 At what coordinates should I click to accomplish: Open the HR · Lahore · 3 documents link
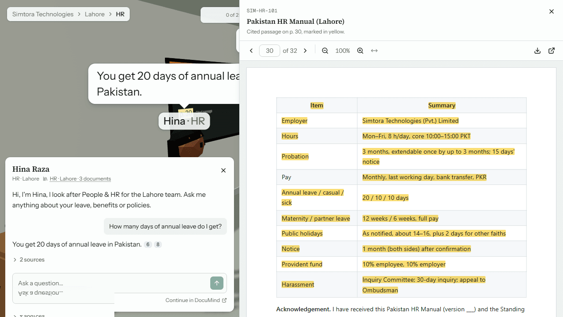click(x=80, y=179)
